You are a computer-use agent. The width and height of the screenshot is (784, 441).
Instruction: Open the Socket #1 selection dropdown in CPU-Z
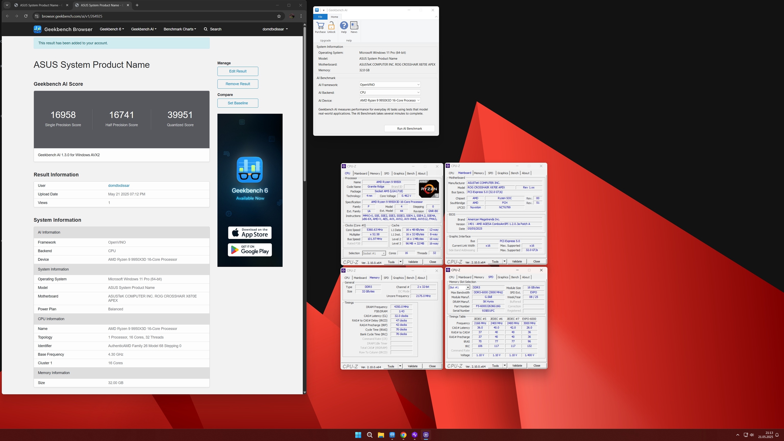point(374,253)
